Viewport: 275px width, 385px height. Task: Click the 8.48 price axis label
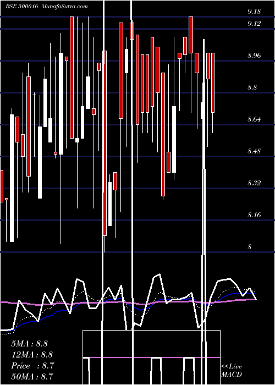coord(254,151)
